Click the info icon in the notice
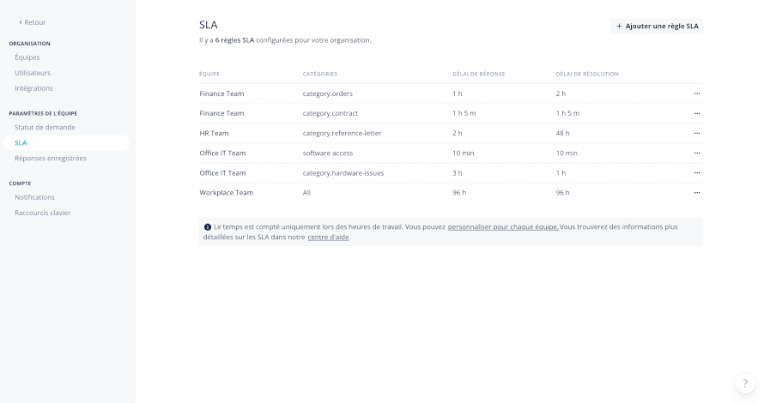This screenshot has height=403, width=764. (208, 227)
